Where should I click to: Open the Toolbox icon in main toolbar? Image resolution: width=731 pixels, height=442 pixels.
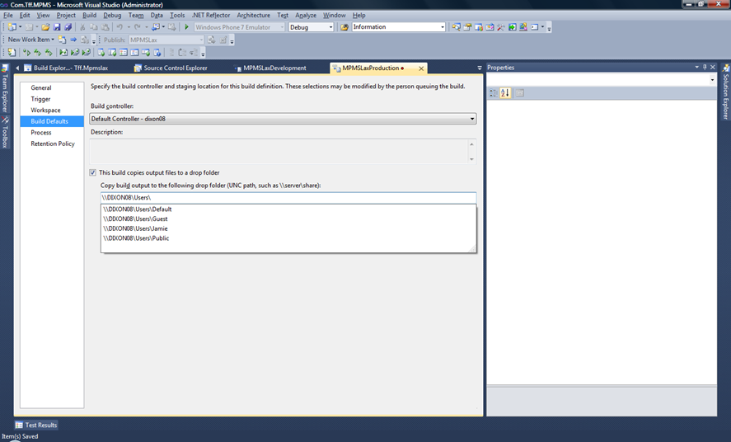(500, 27)
